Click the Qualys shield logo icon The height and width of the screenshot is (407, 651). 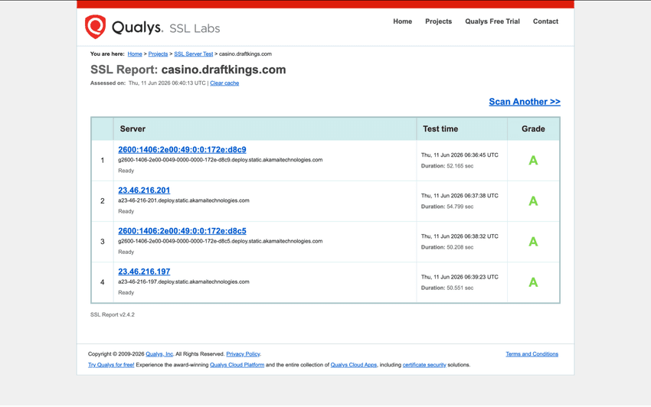96,27
